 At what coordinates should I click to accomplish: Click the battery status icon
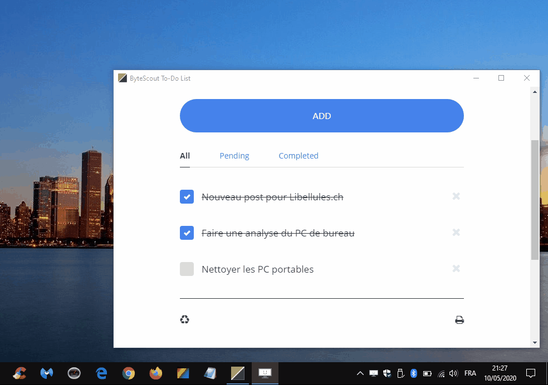[427, 373]
